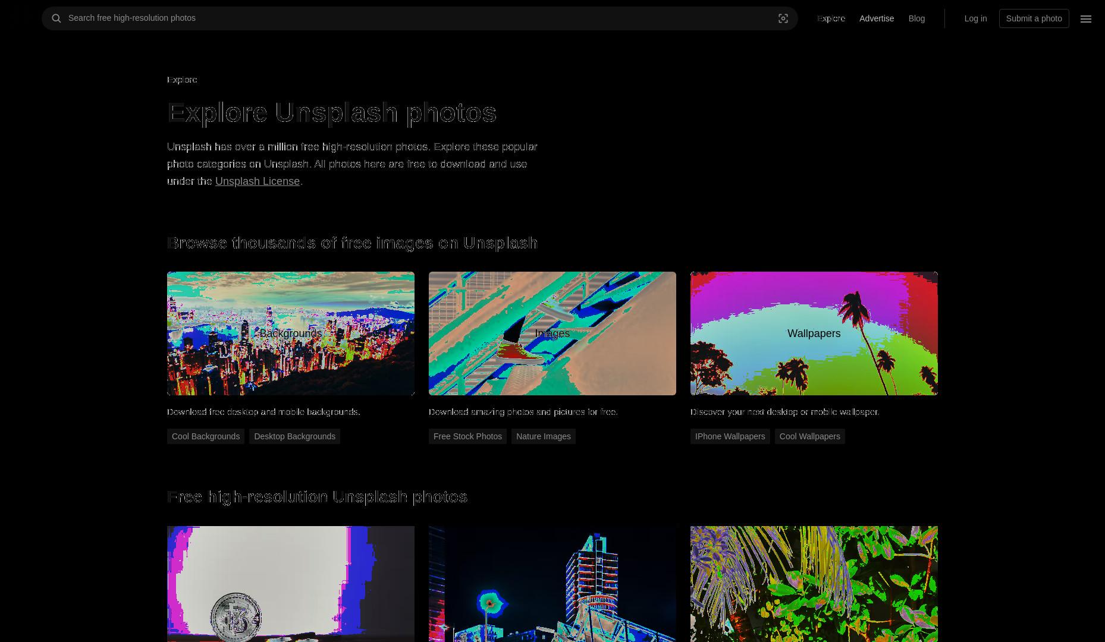The width and height of the screenshot is (1105, 642).
Task: Click the Log in link
Action: (x=975, y=18)
